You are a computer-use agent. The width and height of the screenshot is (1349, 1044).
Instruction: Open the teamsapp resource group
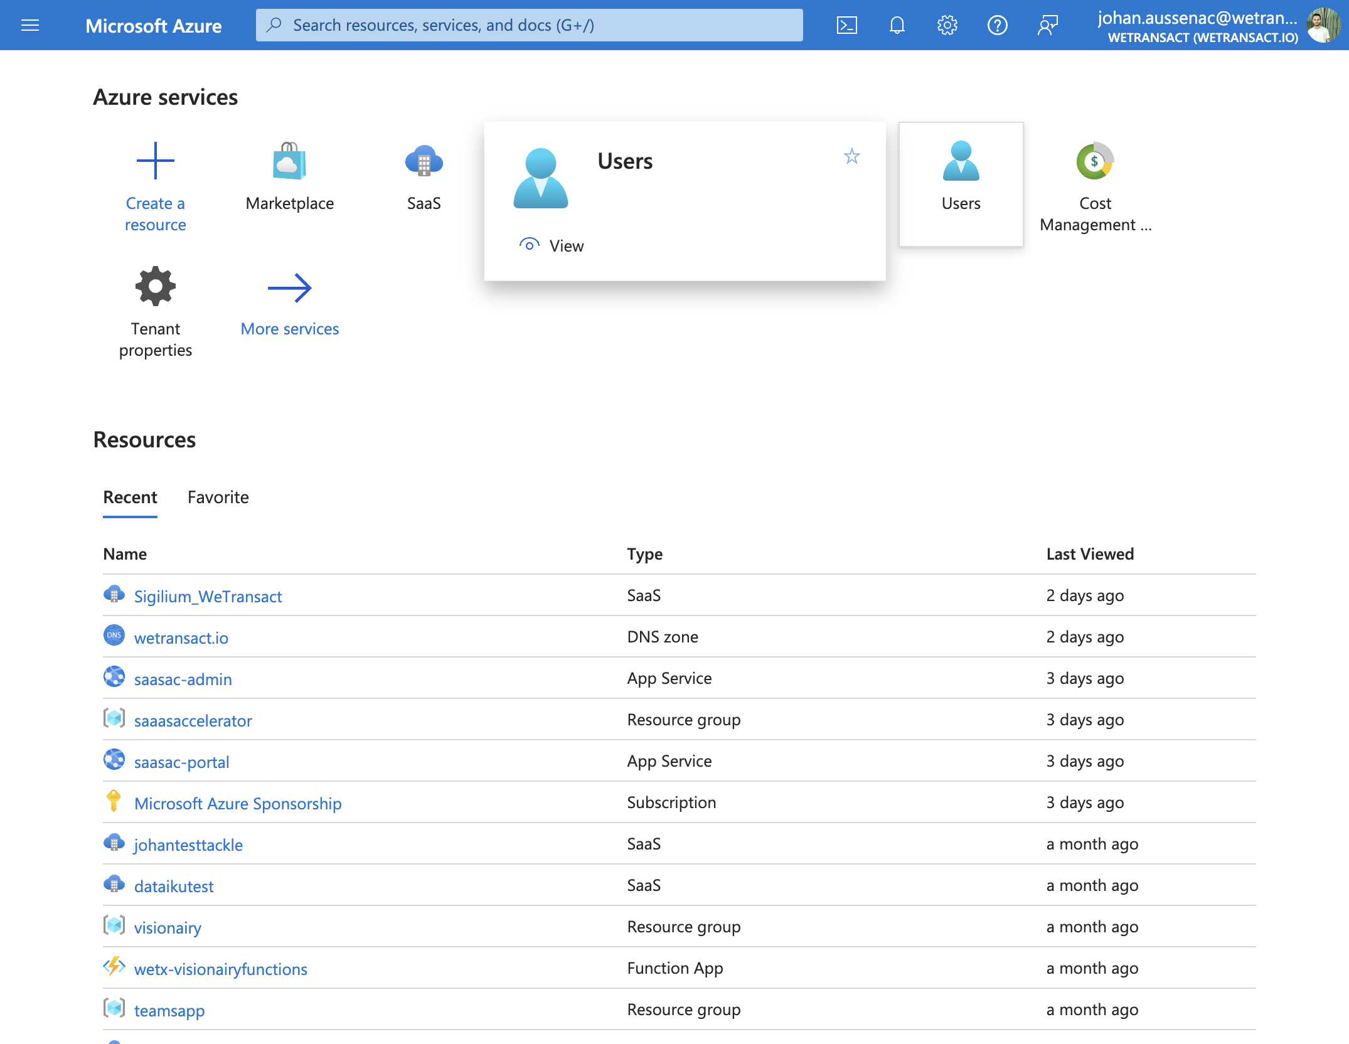tap(169, 1010)
